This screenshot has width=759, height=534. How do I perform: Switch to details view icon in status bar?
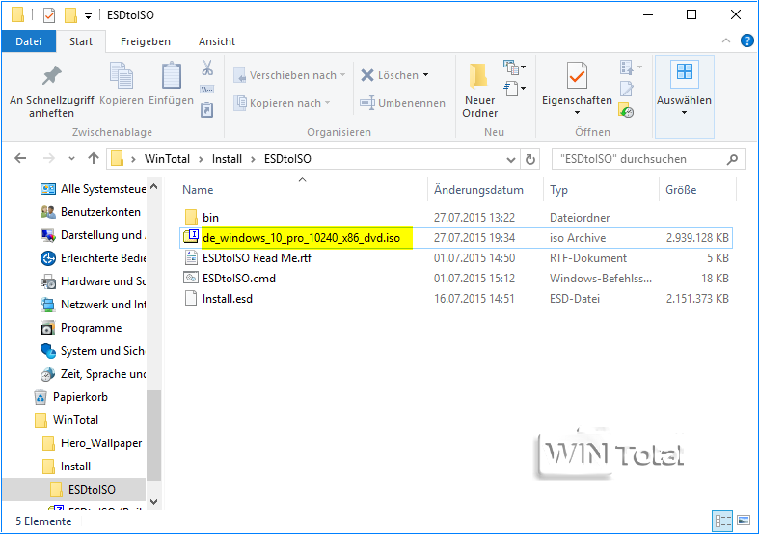coord(722,521)
